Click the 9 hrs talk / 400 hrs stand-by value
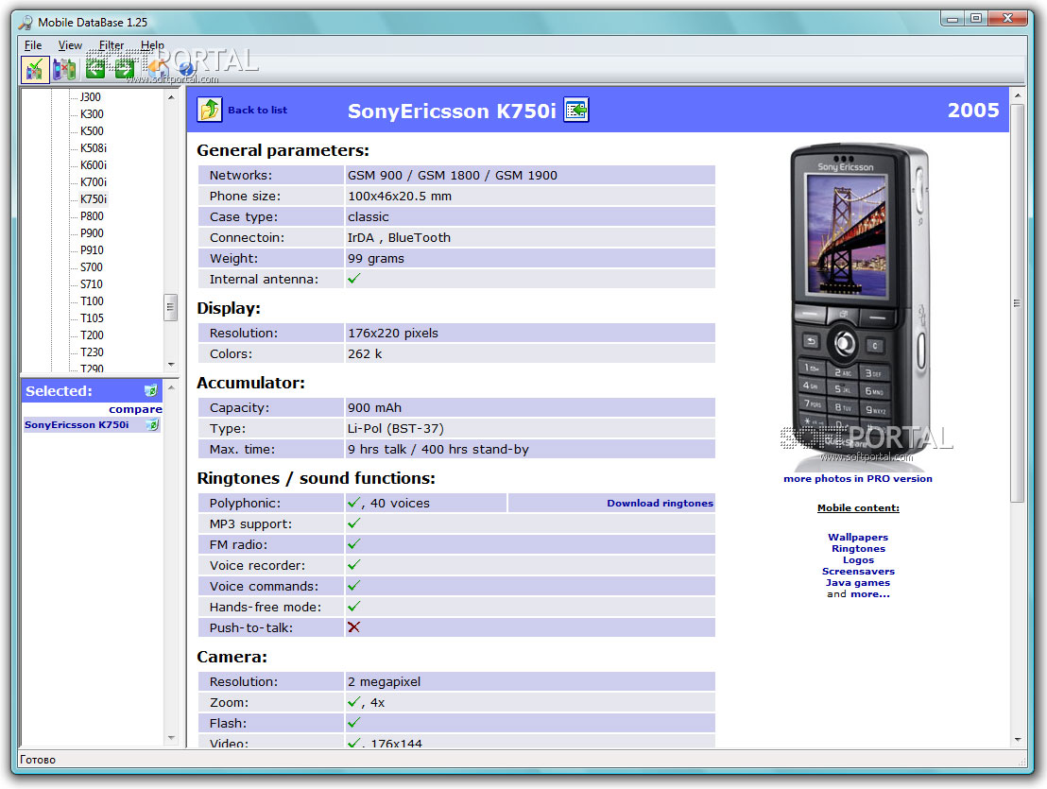This screenshot has width=1047, height=789. [438, 449]
